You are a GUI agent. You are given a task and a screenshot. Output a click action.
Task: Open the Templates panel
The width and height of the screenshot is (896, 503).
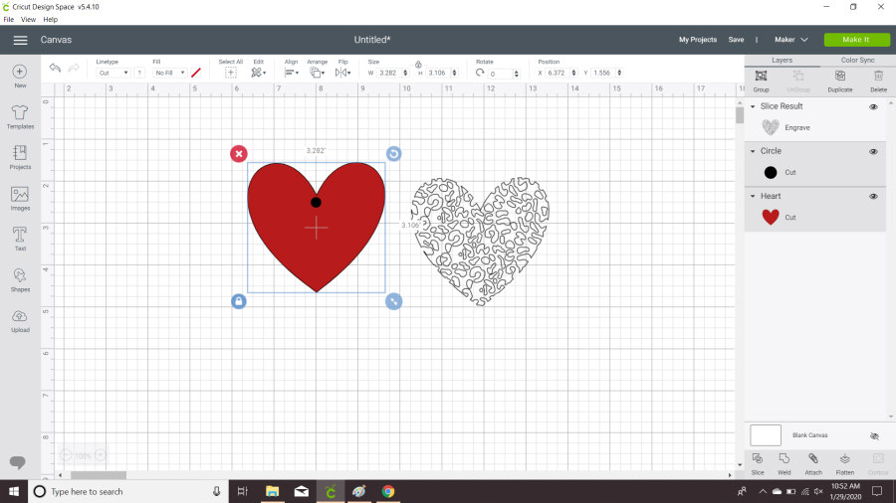pyautogui.click(x=20, y=116)
